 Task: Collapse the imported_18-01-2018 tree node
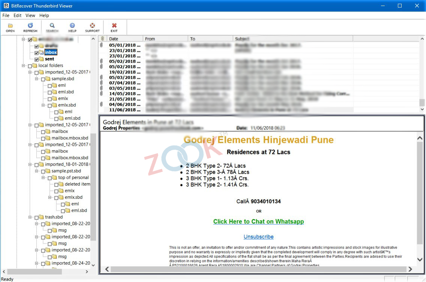[x=30, y=164]
